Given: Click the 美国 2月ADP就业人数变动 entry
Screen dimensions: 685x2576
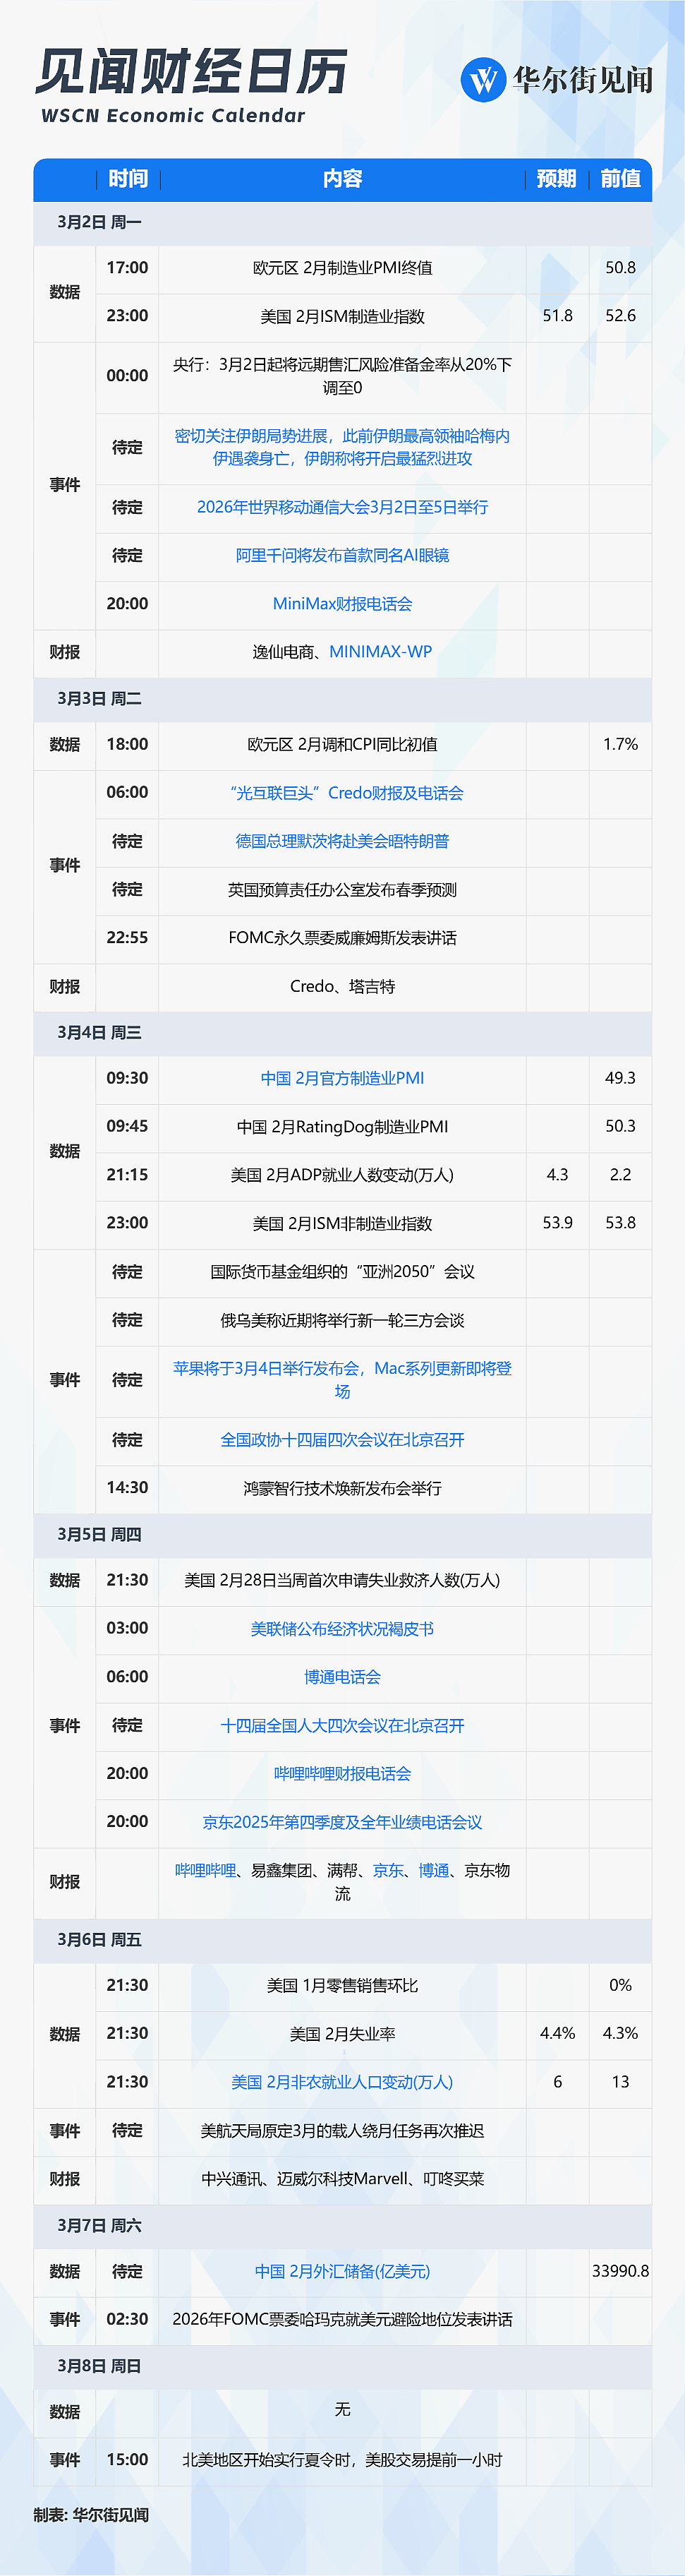Looking at the screenshot, I should 342,1175.
